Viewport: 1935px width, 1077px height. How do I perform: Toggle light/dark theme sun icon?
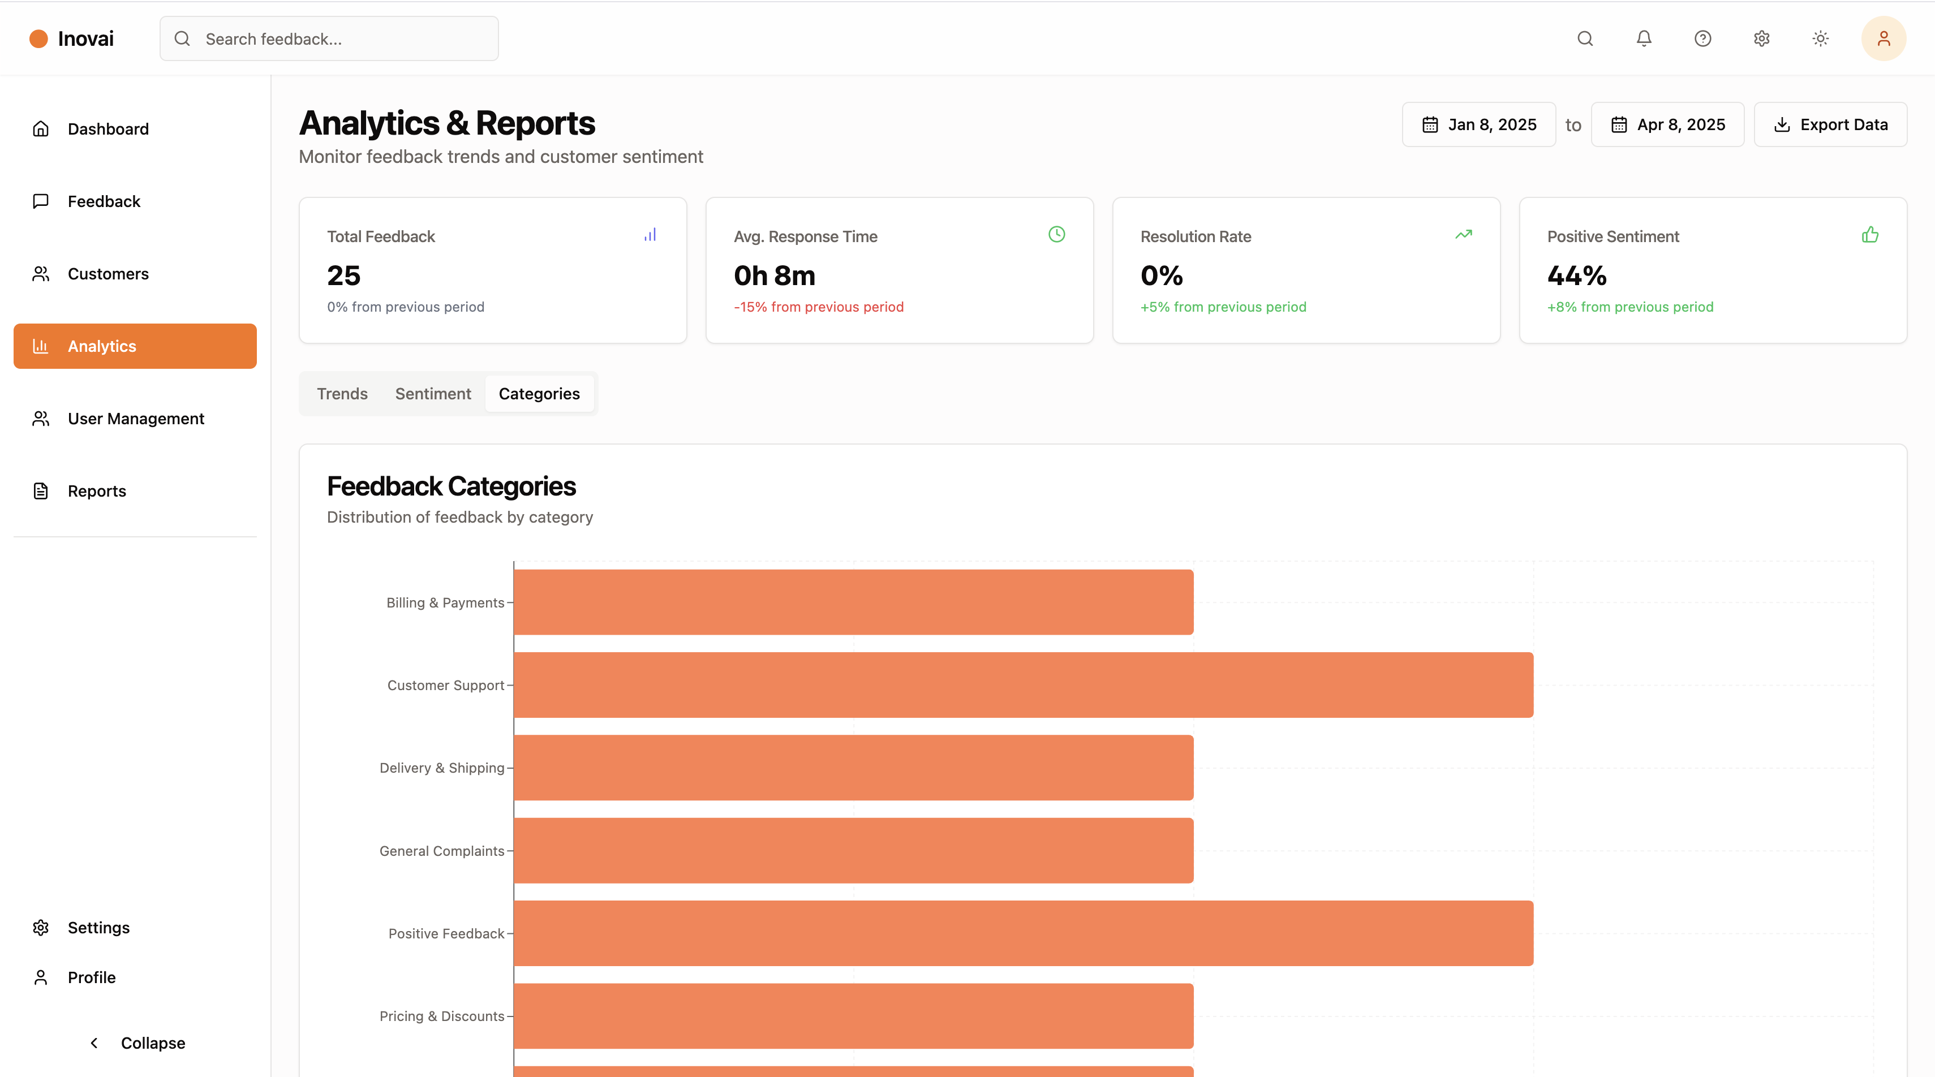[1820, 38]
